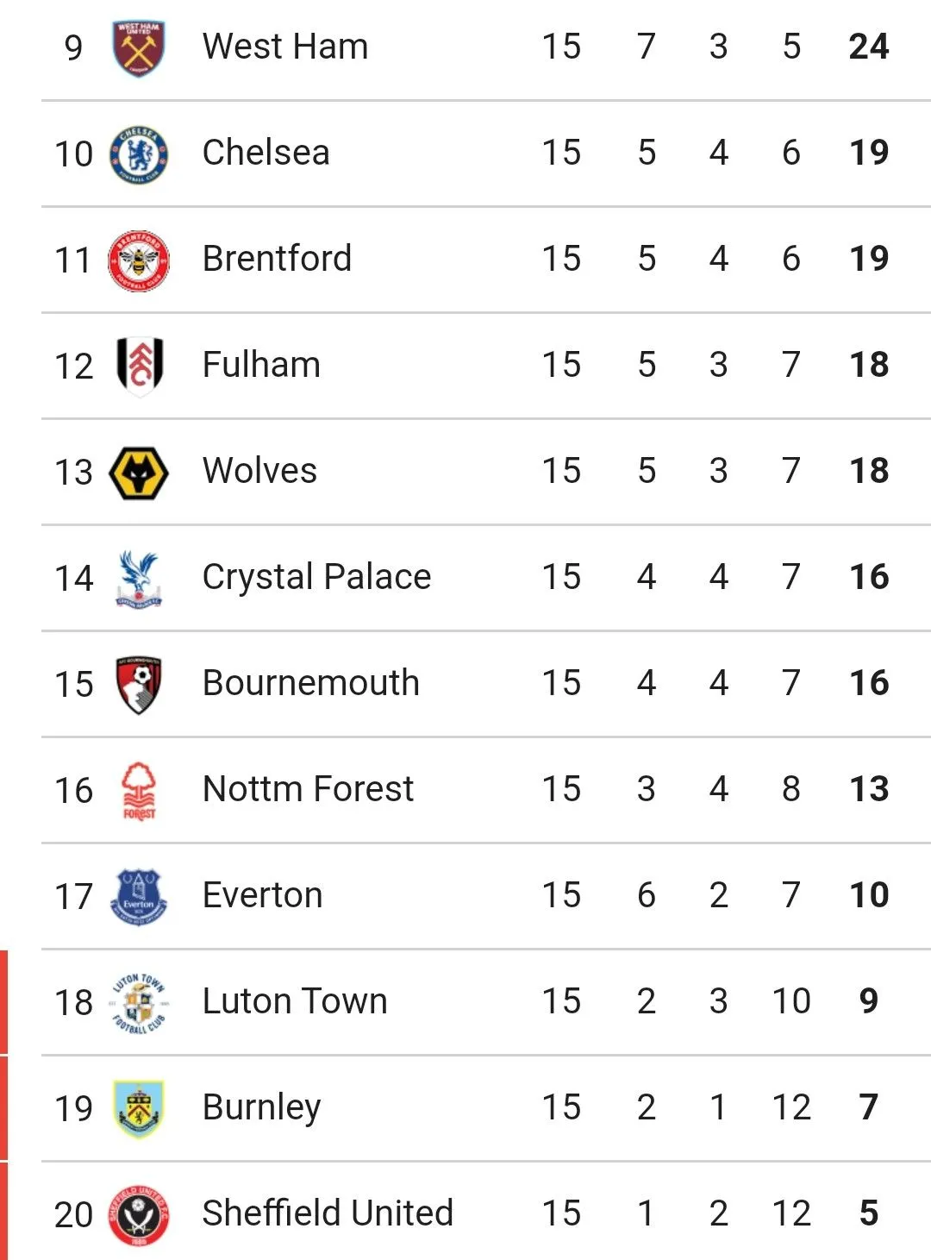Screen dimensions: 931x1260
Task: Click the Luton Town team name
Action: click(x=295, y=1001)
